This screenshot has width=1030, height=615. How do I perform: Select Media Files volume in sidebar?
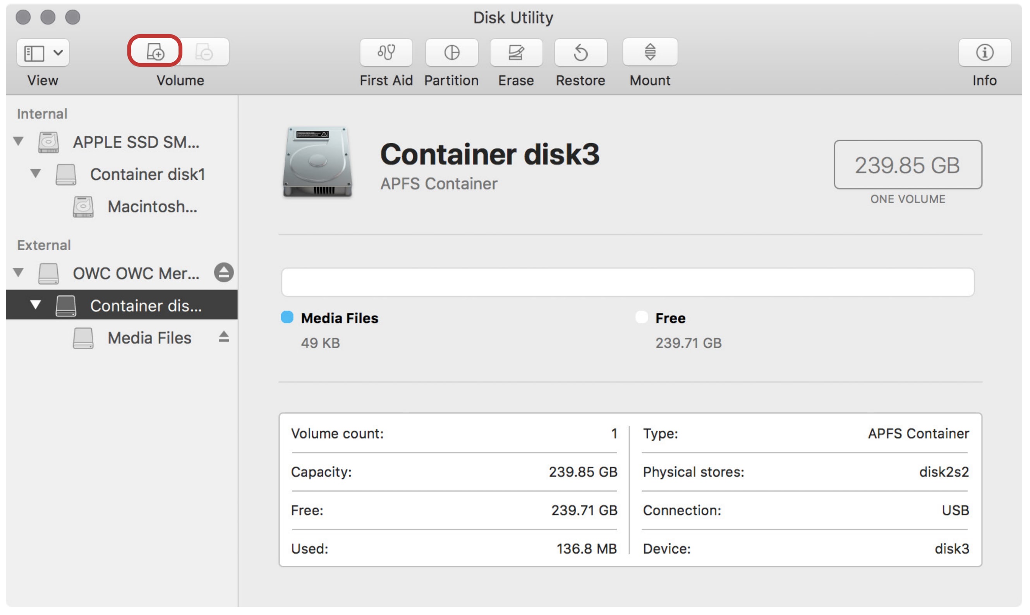pos(149,338)
